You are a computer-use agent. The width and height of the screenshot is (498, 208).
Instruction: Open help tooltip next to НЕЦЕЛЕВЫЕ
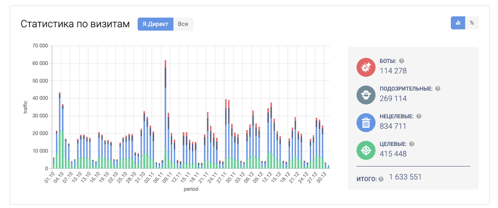pos(419,116)
